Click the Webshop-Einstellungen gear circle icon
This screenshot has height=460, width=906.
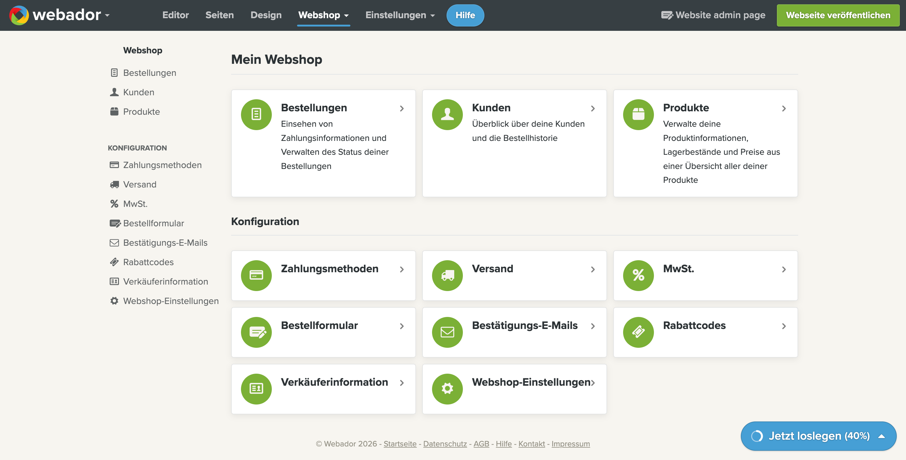(447, 388)
